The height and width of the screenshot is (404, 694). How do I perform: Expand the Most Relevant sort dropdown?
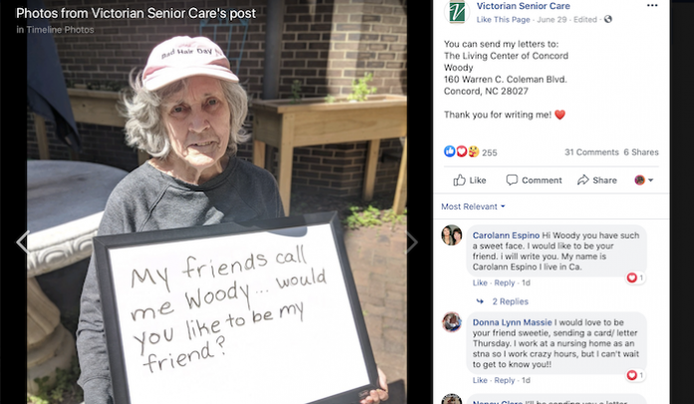pyautogui.click(x=474, y=206)
